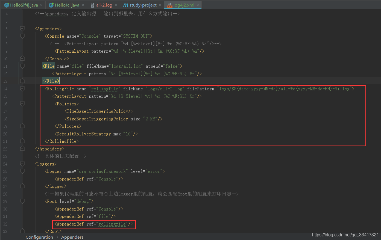Click Appenders in the breadcrumb bar

[x=72, y=237]
